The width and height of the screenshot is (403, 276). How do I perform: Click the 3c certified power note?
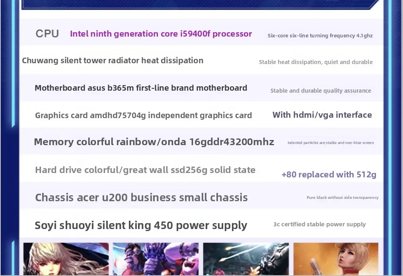tap(319, 224)
